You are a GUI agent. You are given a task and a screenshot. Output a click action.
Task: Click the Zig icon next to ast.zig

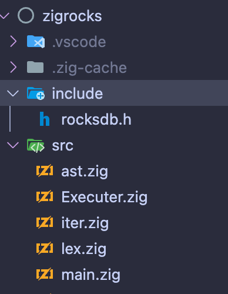click(45, 171)
